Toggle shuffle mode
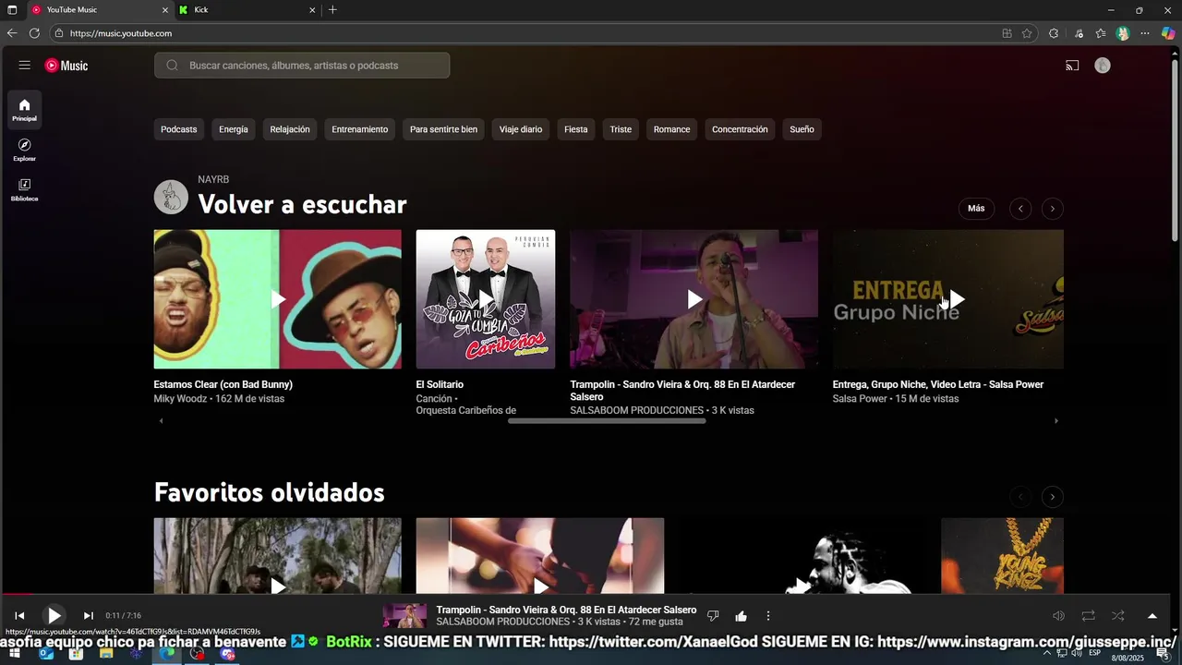 1118,616
